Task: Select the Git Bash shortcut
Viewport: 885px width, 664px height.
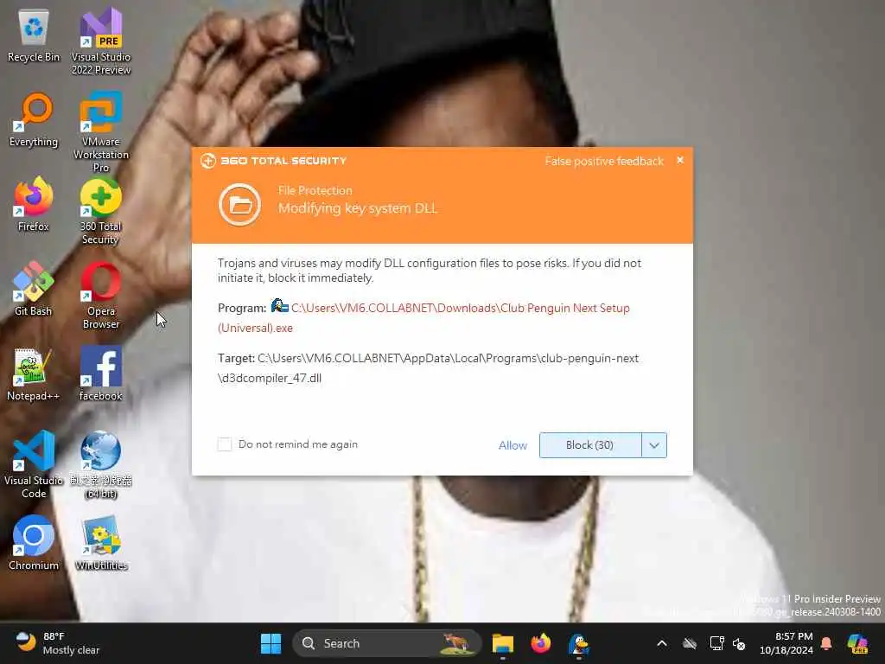Action: 34,289
